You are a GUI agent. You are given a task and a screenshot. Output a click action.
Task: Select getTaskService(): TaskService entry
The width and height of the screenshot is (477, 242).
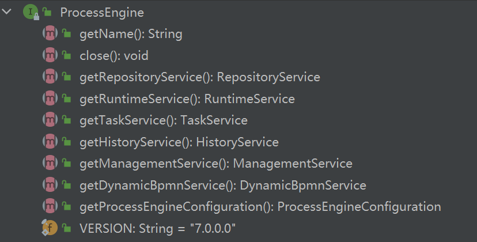[x=164, y=120]
